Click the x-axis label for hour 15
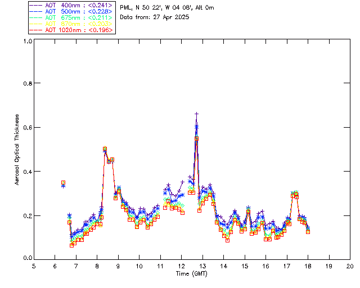 [245, 266]
